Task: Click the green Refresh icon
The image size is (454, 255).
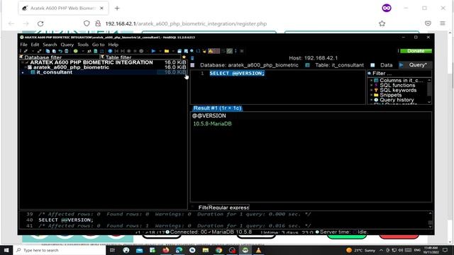Action: tap(76, 51)
